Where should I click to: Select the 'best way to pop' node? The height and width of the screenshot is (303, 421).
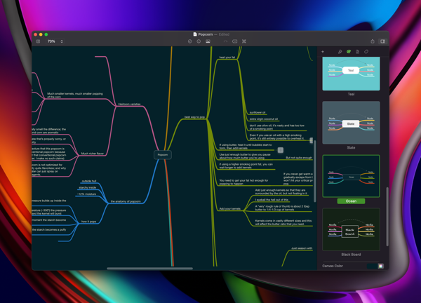click(x=194, y=117)
